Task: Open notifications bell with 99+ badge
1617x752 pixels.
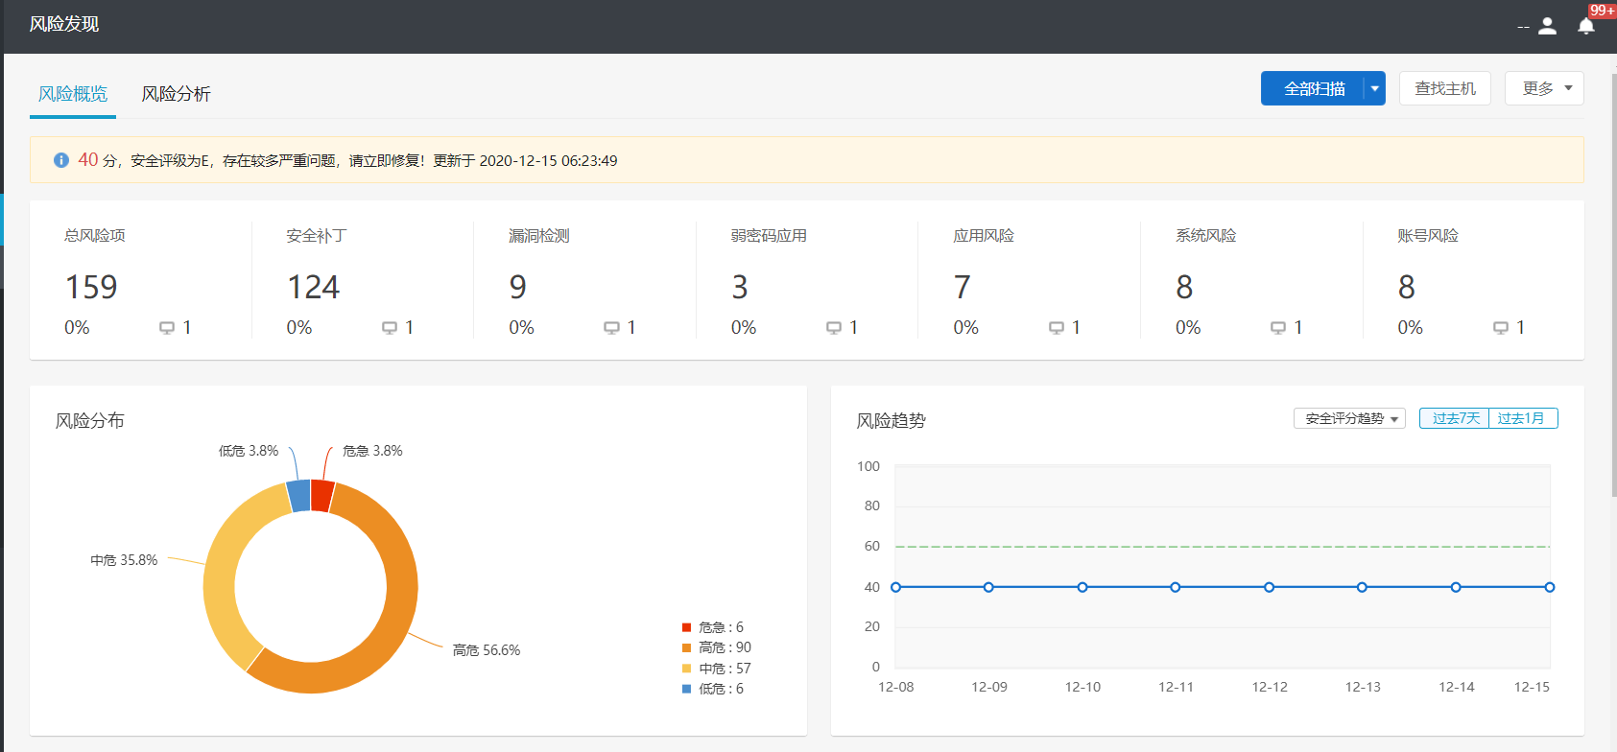Action: point(1586,26)
